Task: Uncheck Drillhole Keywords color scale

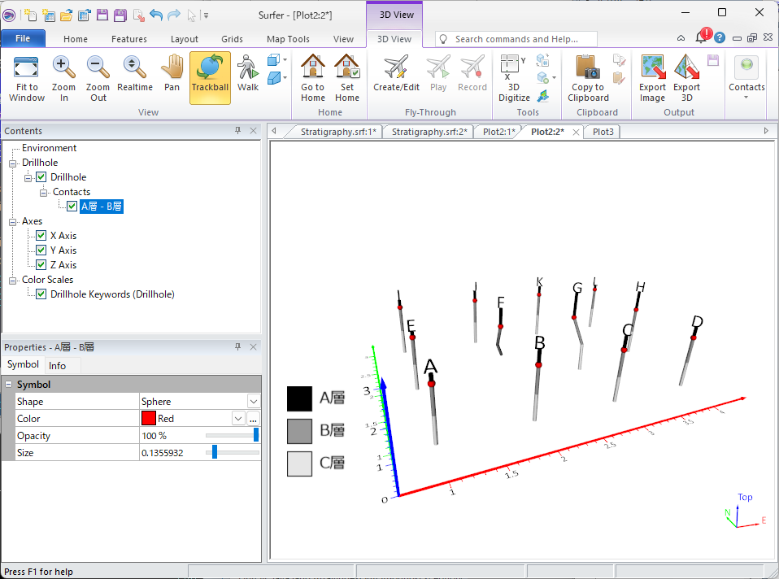Action: pos(41,294)
